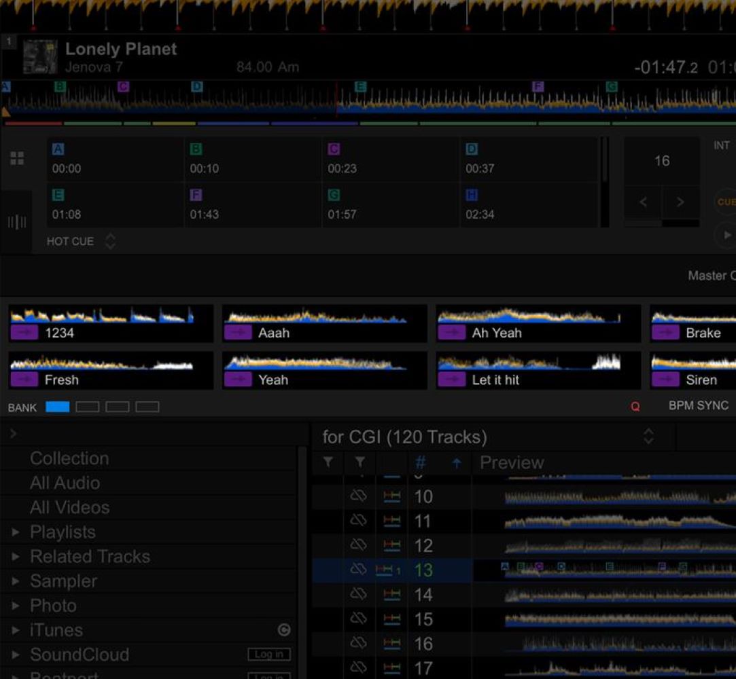Toggle INT mode on the deck

point(720,145)
